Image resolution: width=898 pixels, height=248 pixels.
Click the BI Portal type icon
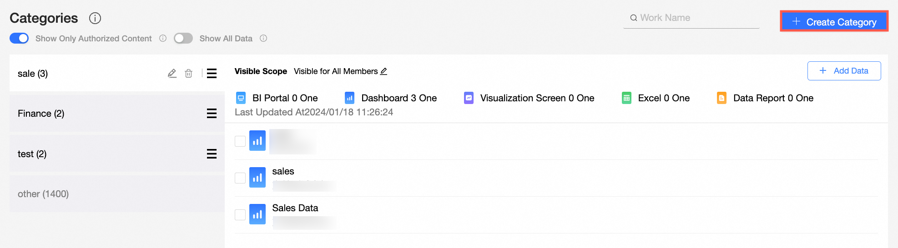pos(241,98)
